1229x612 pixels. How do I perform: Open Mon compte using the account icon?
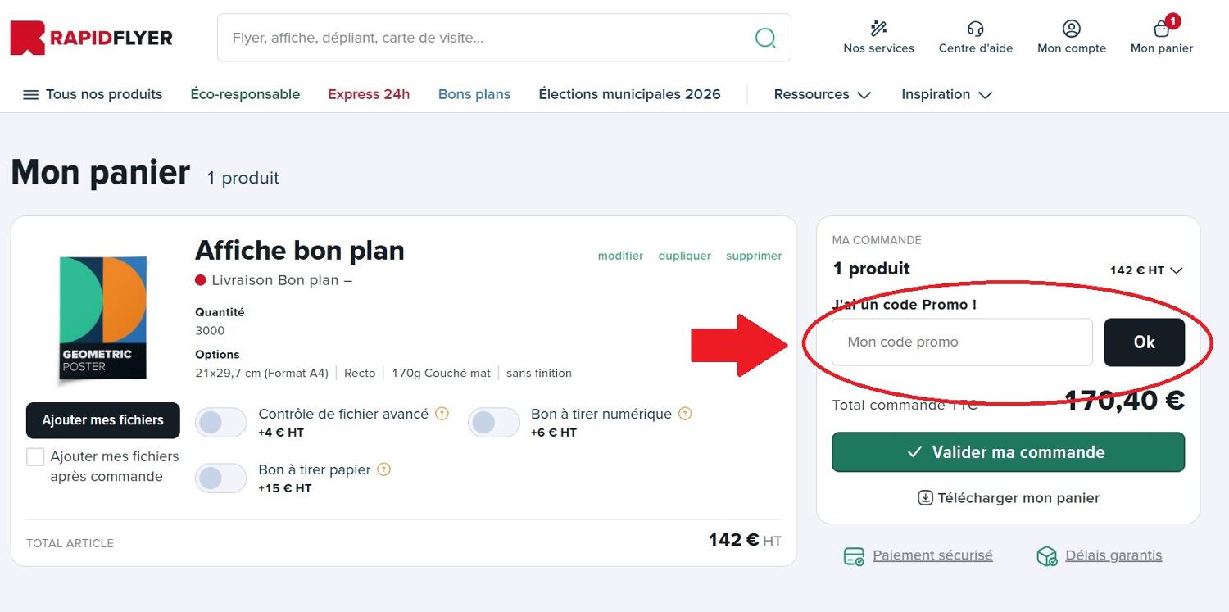tap(1071, 27)
